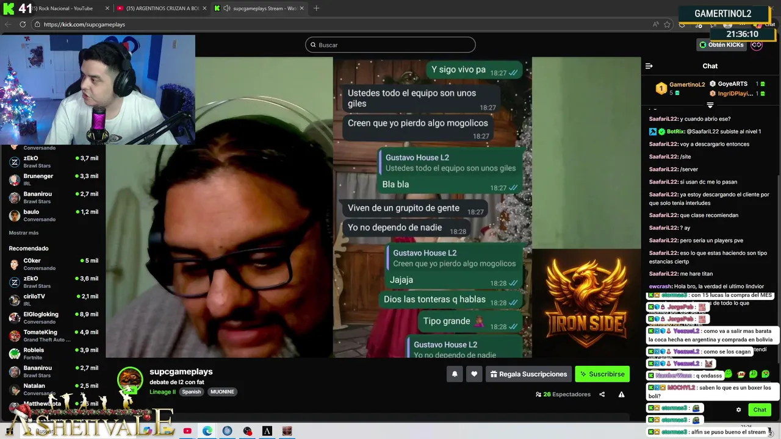Click BotRix username in chat

point(675,131)
